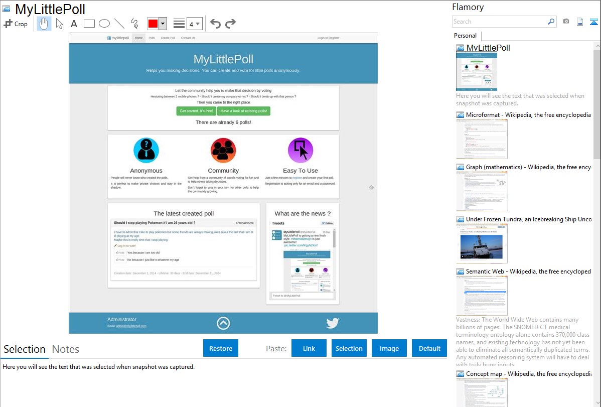Click 'Have a look at existing polls!' button
Screen dimensions: 601x407
[x=244, y=111]
